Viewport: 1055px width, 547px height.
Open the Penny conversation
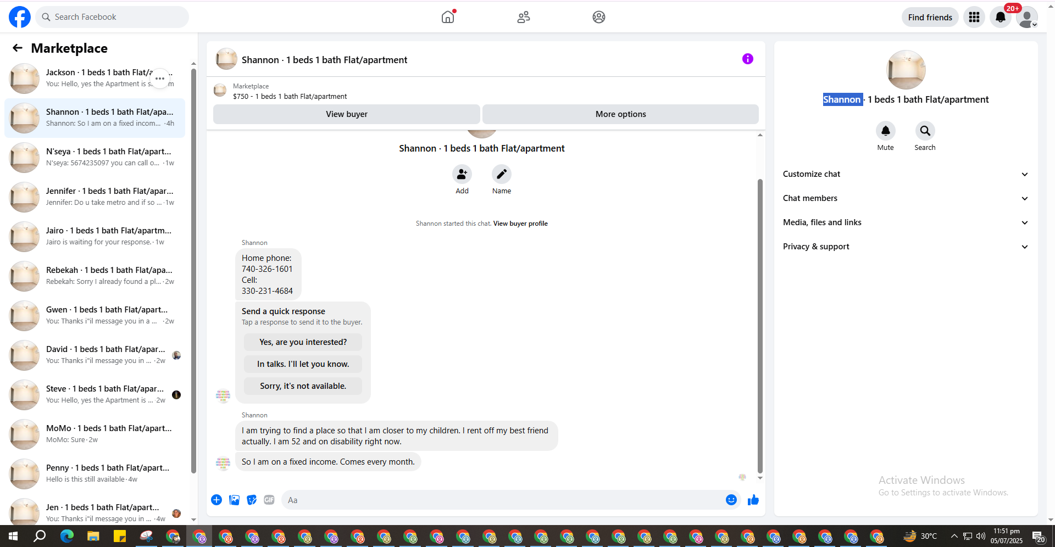tap(95, 474)
